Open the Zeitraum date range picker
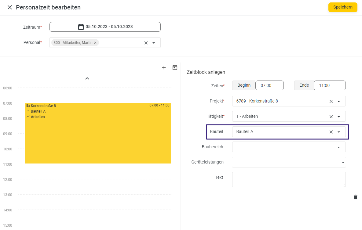 click(x=105, y=27)
